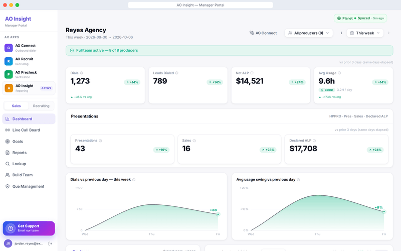This screenshot has height=251, width=401.
Task: Click the Planet globe icon
Action: [x=339, y=18]
